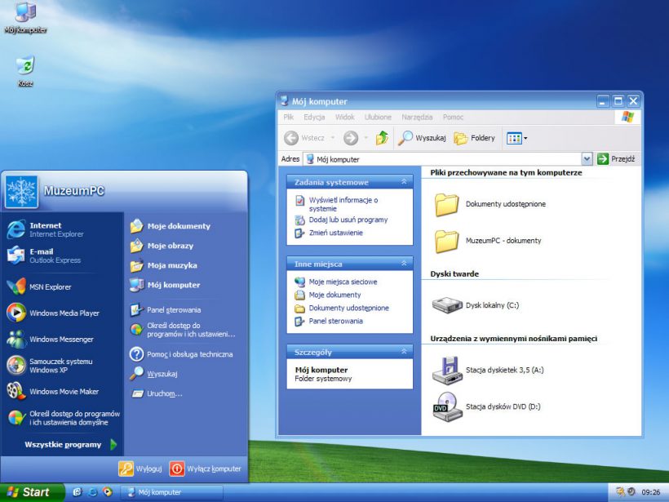Image resolution: width=669 pixels, height=502 pixels.
Task: Select the Dysk lokalny (C:) drive icon
Action: [x=446, y=305]
